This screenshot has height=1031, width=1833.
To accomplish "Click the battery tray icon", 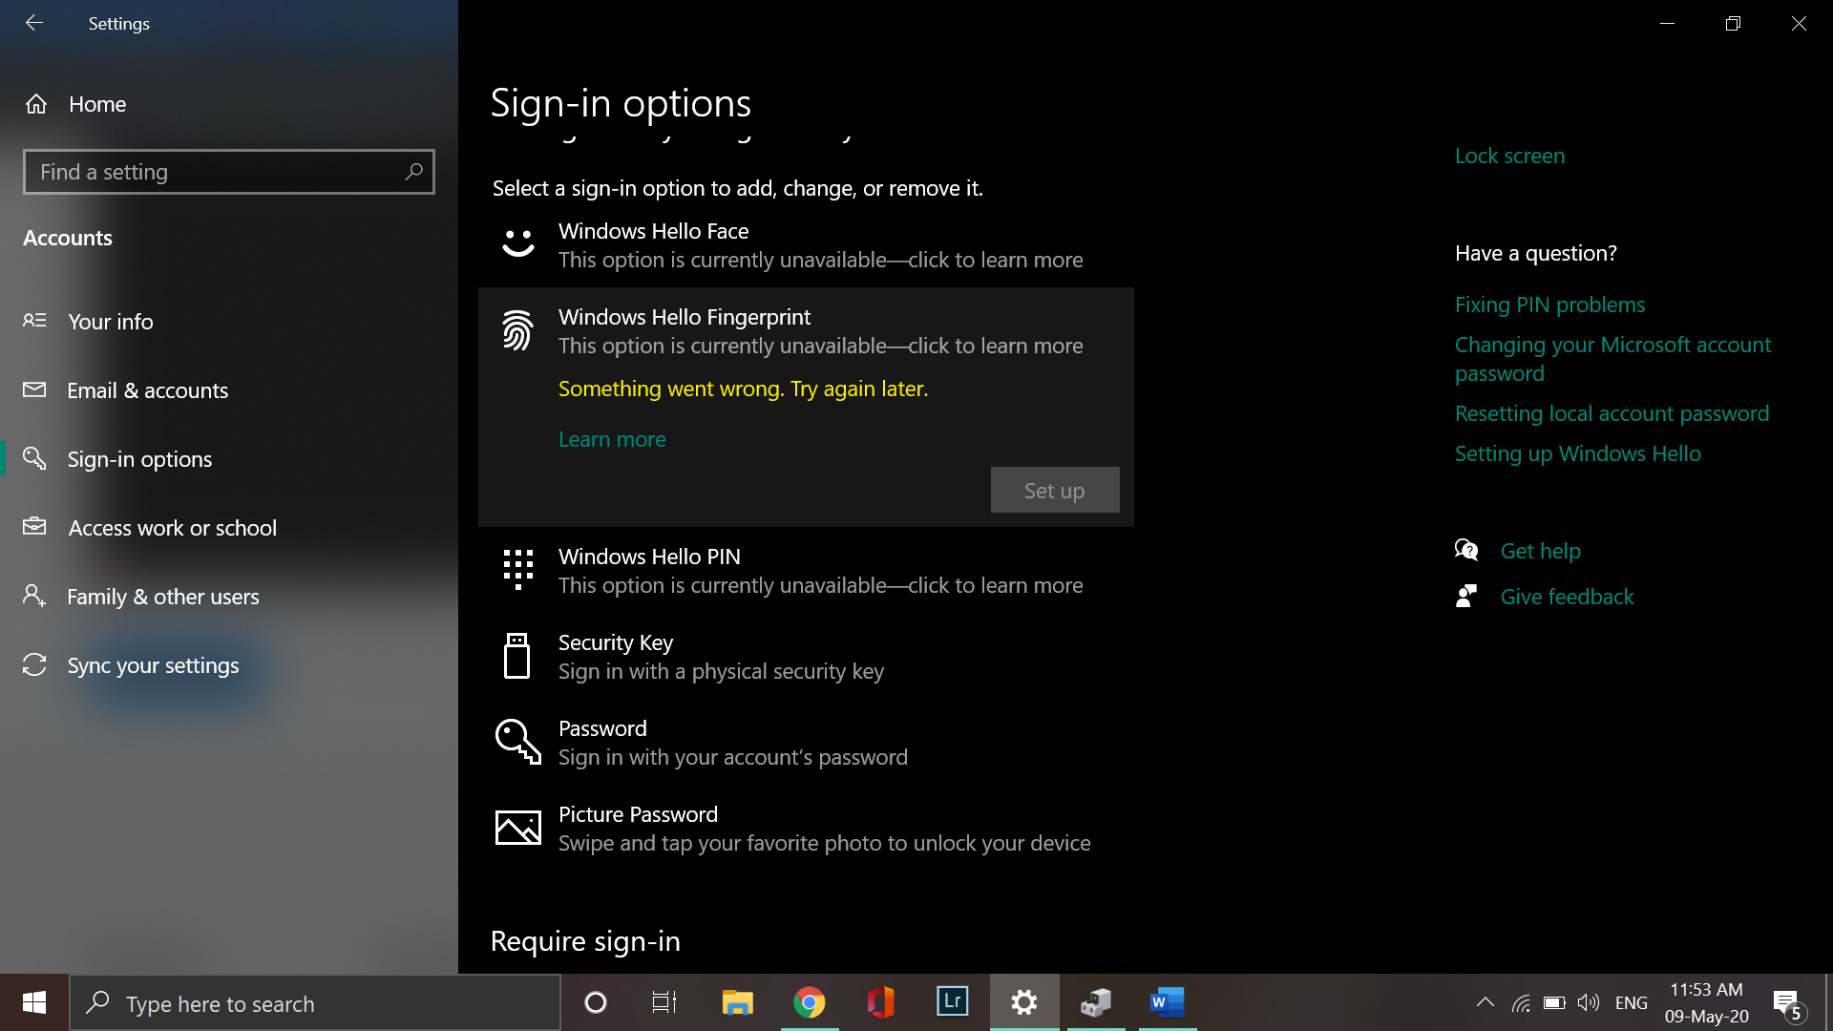I will (1555, 1002).
